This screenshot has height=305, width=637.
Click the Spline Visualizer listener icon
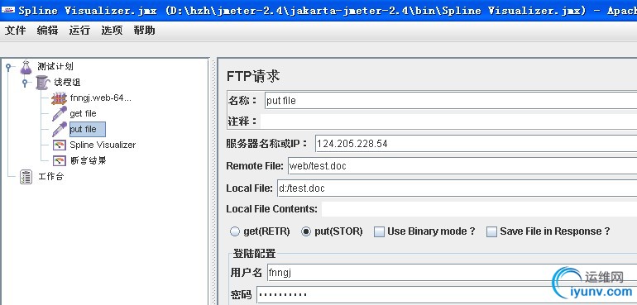pos(60,145)
